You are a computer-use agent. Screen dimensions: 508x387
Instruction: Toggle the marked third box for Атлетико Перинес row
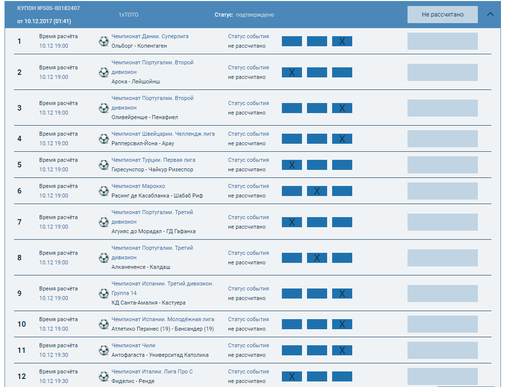[342, 324]
